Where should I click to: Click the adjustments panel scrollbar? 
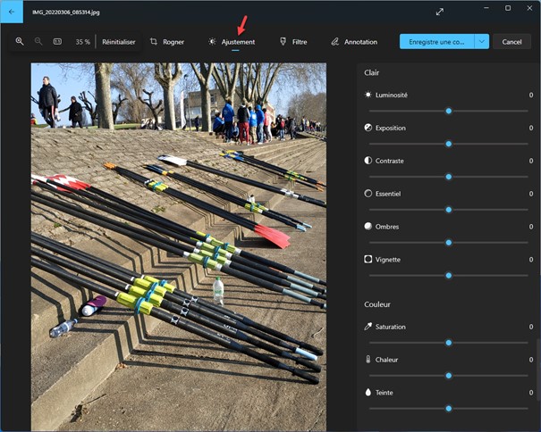(x=538, y=370)
